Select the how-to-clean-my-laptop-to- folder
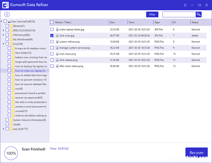 click(x=31, y=71)
